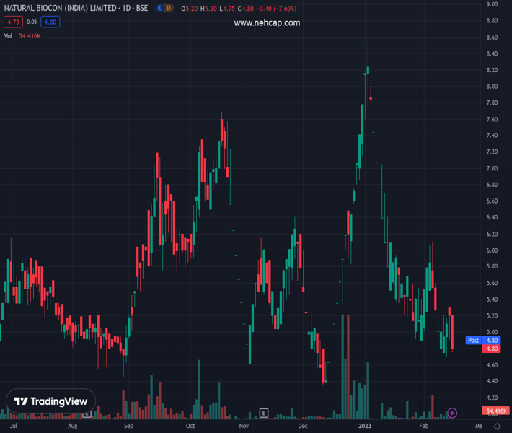Click the blue 4.80 buy price button
The width and height of the screenshot is (512, 433).
(50, 22)
